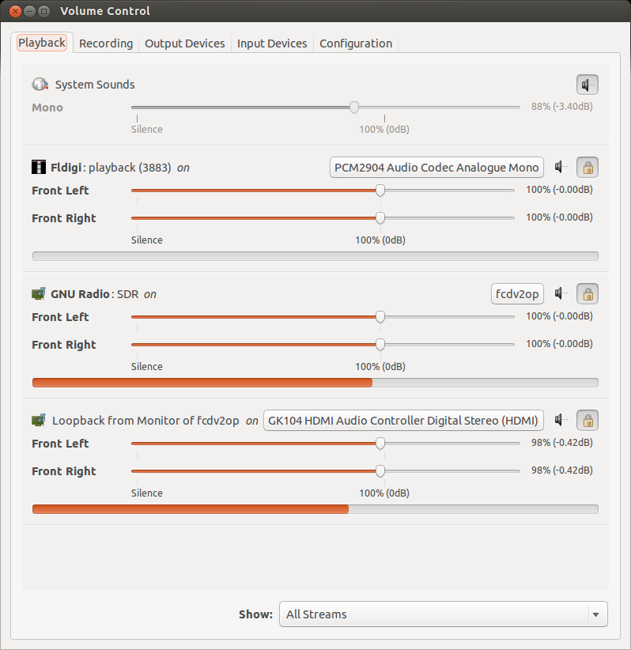Open the Output Devices tab
Image resolution: width=631 pixels, height=650 pixels.
(x=185, y=43)
